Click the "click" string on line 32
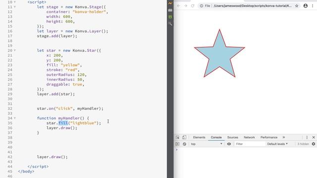 (x=64, y=109)
